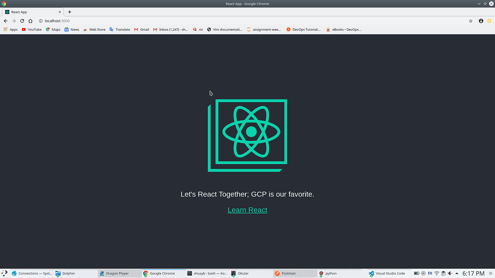Unmute the speaker in the system tray
The width and height of the screenshot is (495, 278).
click(x=450, y=273)
